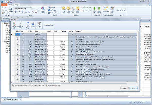Toggle the Active checkbox for item 10
This screenshot has width=152, height=105.
coord(18,57)
